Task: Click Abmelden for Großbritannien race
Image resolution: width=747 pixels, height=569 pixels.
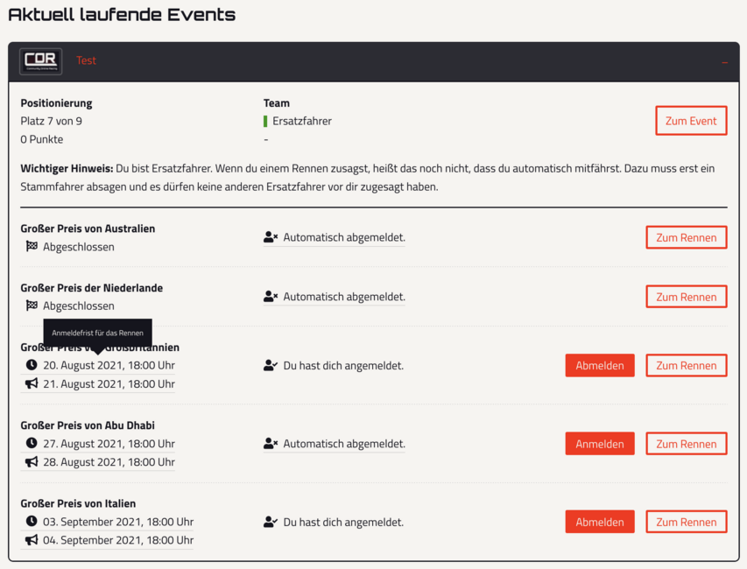Action: pyautogui.click(x=599, y=366)
